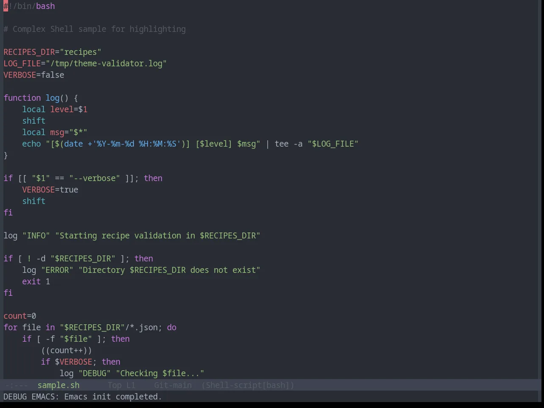544x408 pixels.
Task: Click the 'echo' command
Action: click(31, 144)
